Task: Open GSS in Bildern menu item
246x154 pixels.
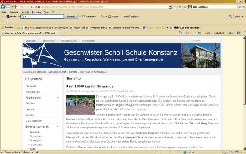Action: point(34,121)
